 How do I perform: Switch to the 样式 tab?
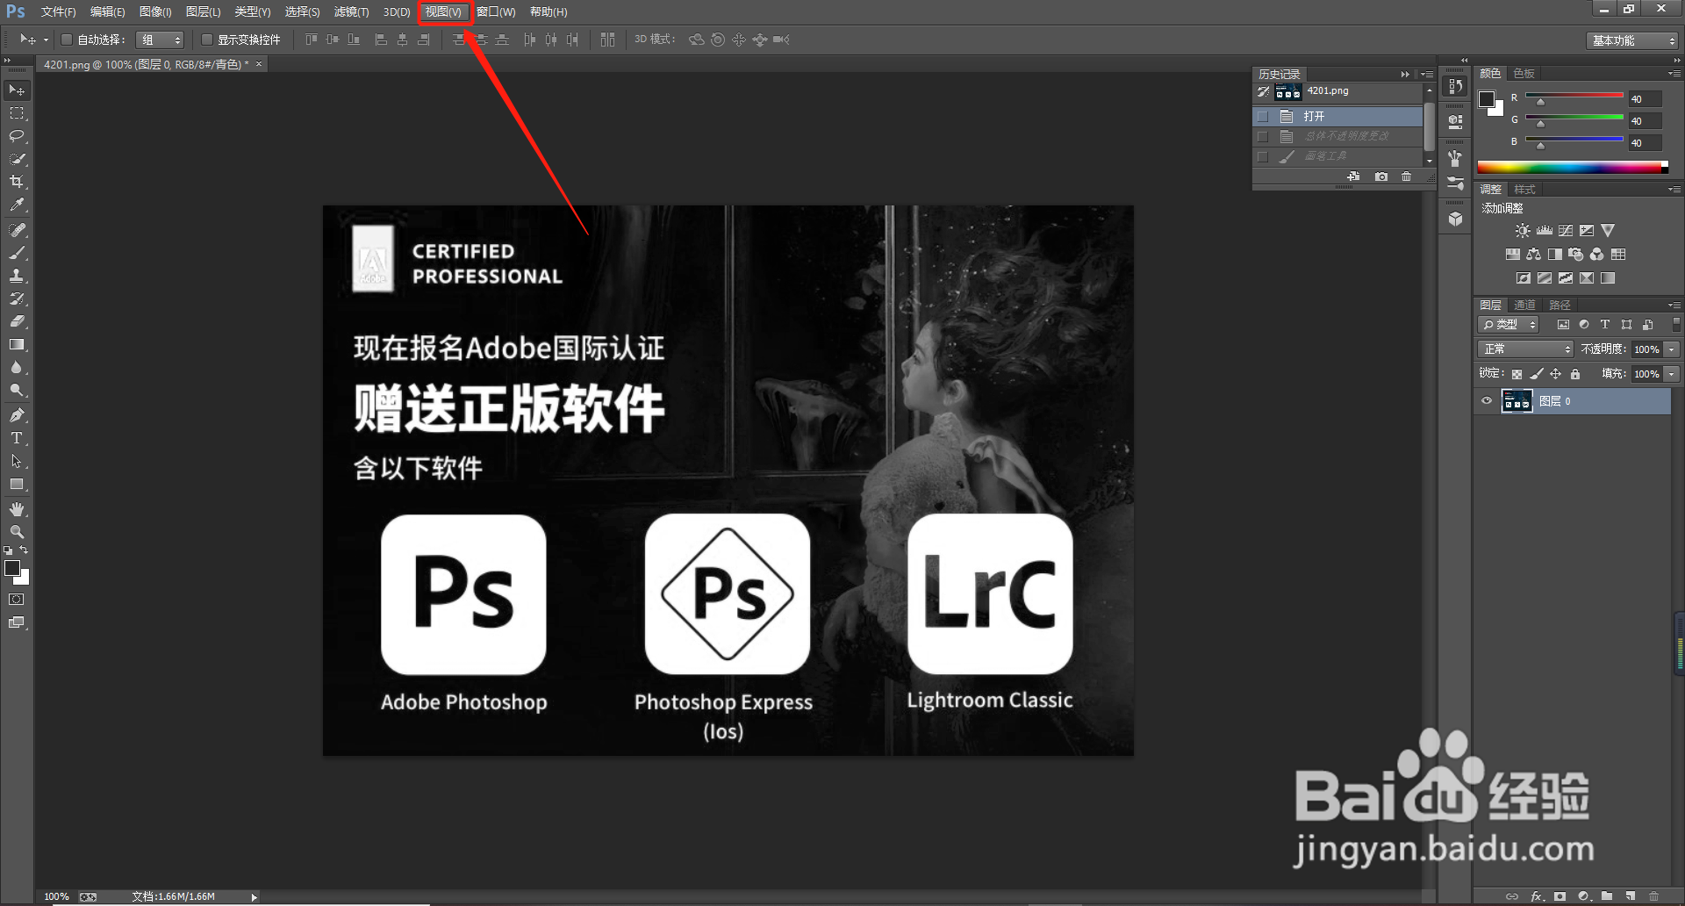pos(1525,190)
